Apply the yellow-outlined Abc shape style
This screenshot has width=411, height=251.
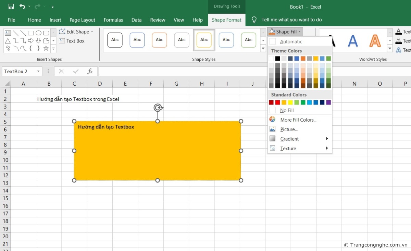click(x=204, y=40)
